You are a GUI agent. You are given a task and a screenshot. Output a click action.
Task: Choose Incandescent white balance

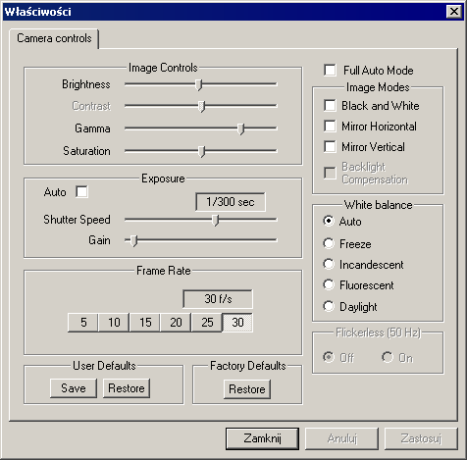[329, 264]
